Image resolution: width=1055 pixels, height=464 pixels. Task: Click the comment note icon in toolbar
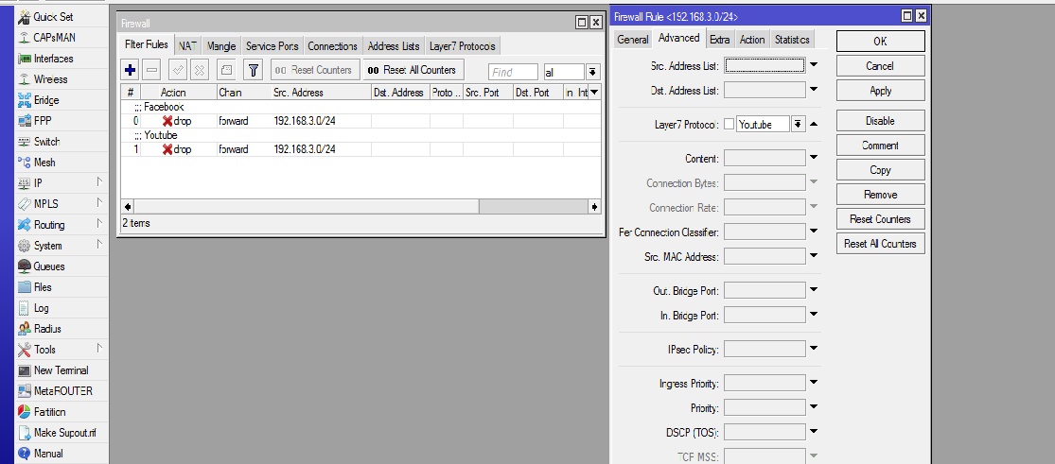tap(227, 70)
